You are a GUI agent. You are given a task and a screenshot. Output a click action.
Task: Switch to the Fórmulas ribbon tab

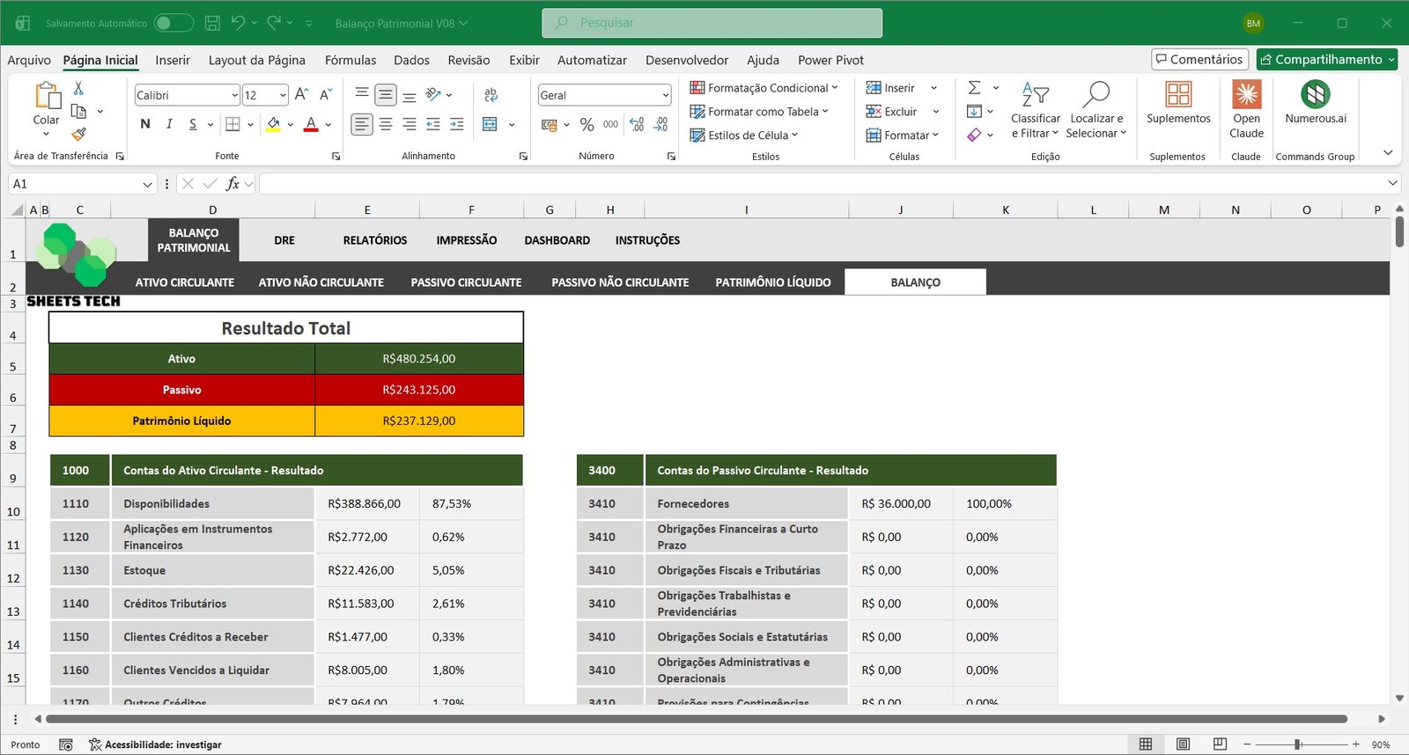[x=350, y=60]
